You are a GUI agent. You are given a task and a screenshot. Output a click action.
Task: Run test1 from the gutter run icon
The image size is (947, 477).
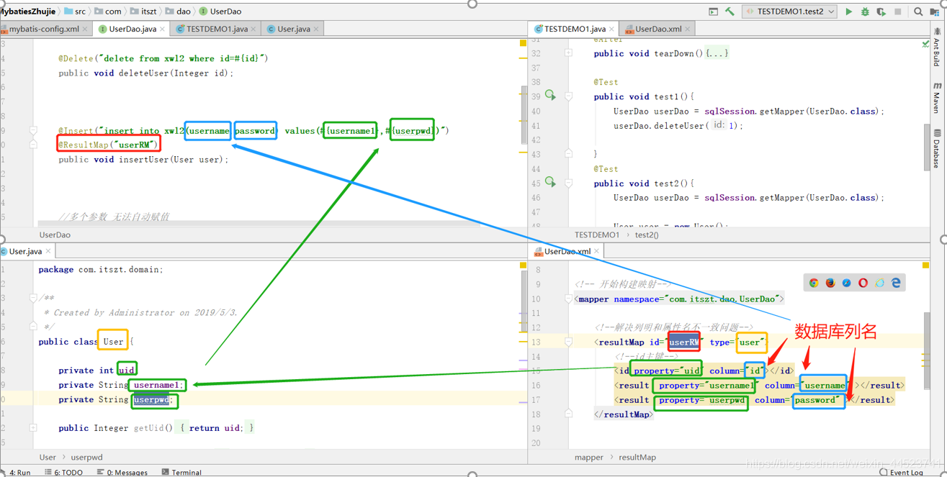coord(550,95)
